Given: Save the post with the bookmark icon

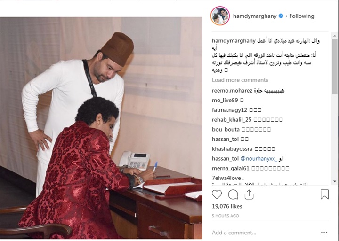Looking at the screenshot, I should 324,194.
